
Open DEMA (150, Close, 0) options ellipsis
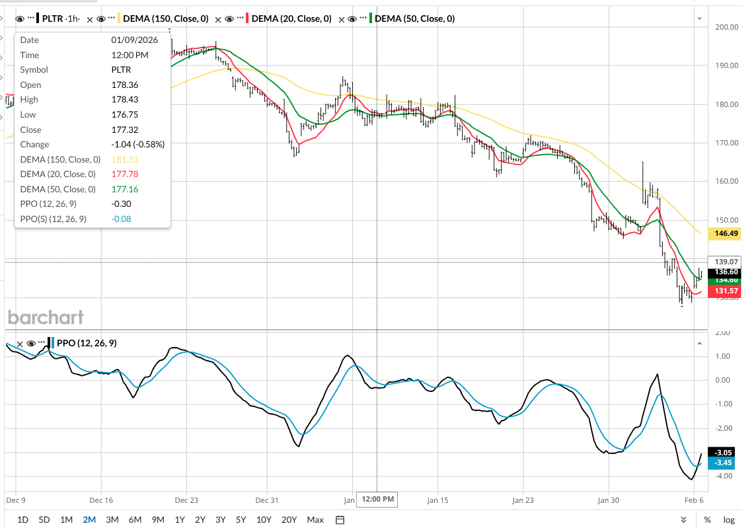[x=112, y=19]
